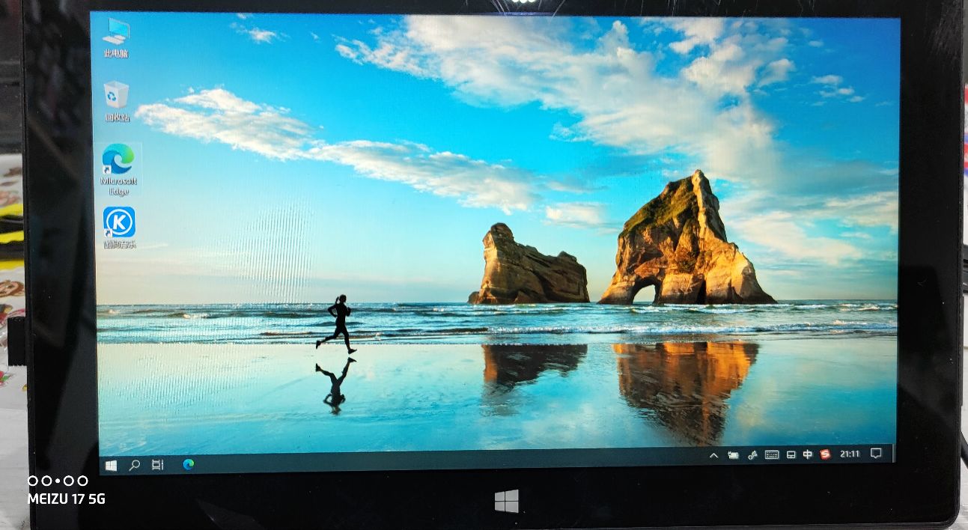
Task: Open the Sogou input method icon
Action: point(825,454)
